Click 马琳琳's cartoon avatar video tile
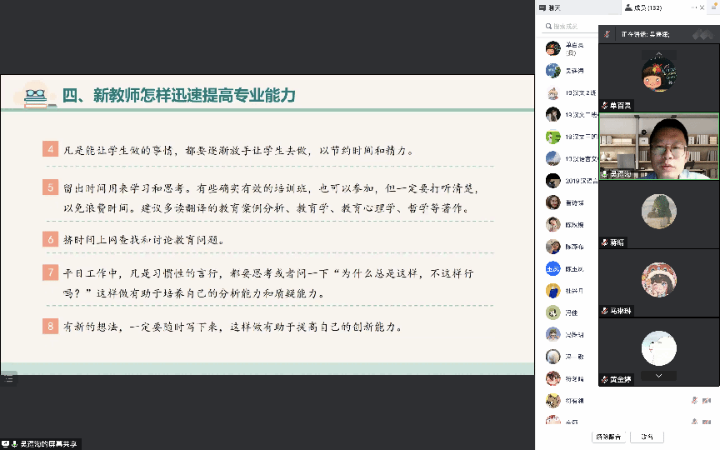The width and height of the screenshot is (720, 450). point(658,281)
